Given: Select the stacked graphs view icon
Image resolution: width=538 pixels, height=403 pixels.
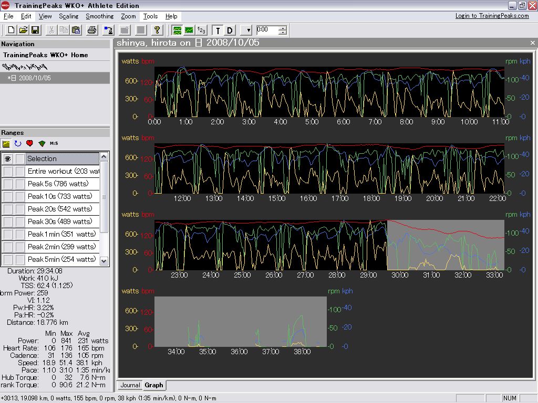Looking at the screenshot, I should (x=177, y=30).
